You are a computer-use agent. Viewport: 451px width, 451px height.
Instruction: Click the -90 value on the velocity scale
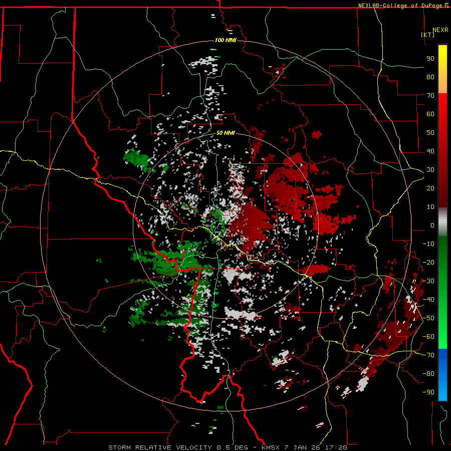tap(428, 392)
